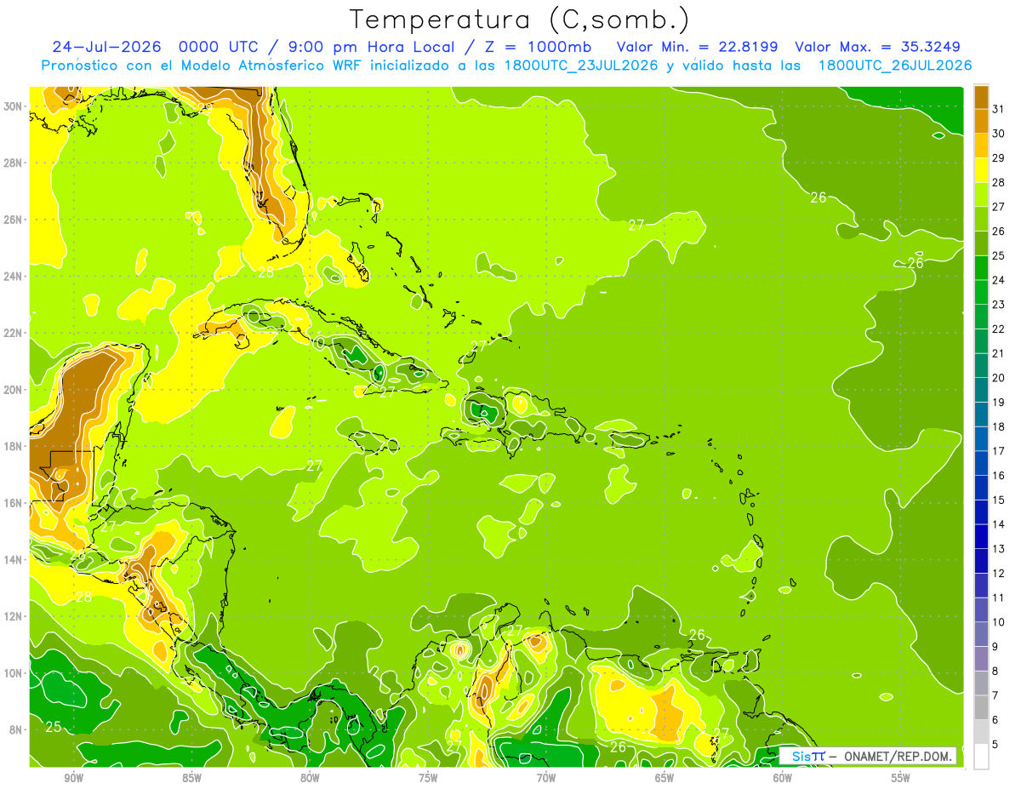The height and width of the screenshot is (789, 1021).
Task: Click the dark brown swatch above 31
Action: [981, 96]
